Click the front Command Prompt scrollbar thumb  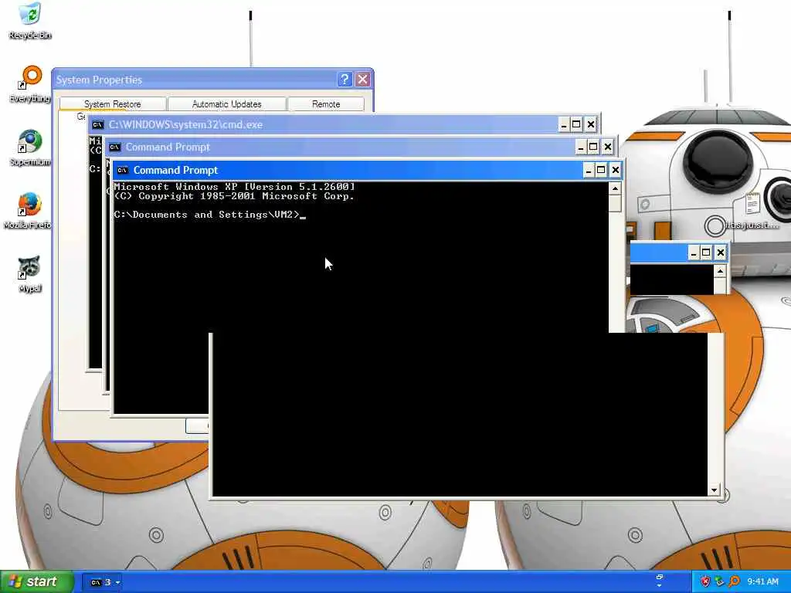(615, 203)
